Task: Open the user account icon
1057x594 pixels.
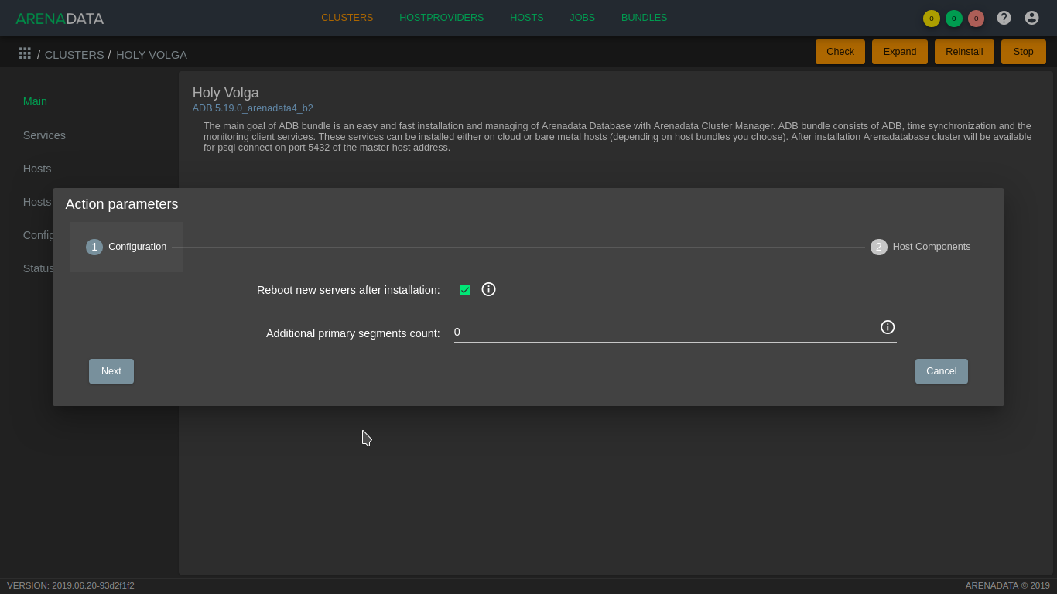Action: (x=1031, y=18)
